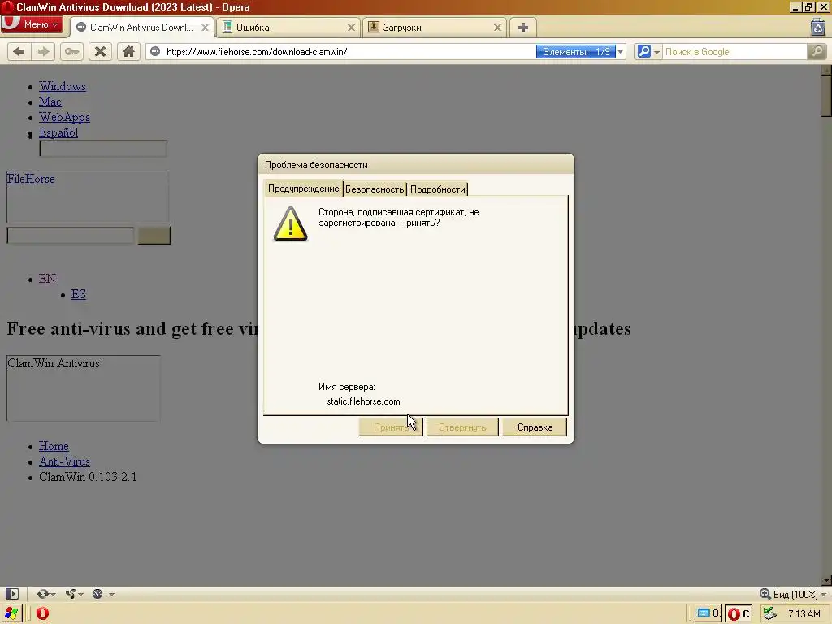Click the search magnifier go button
The height and width of the screenshot is (624, 832).
[x=817, y=51]
